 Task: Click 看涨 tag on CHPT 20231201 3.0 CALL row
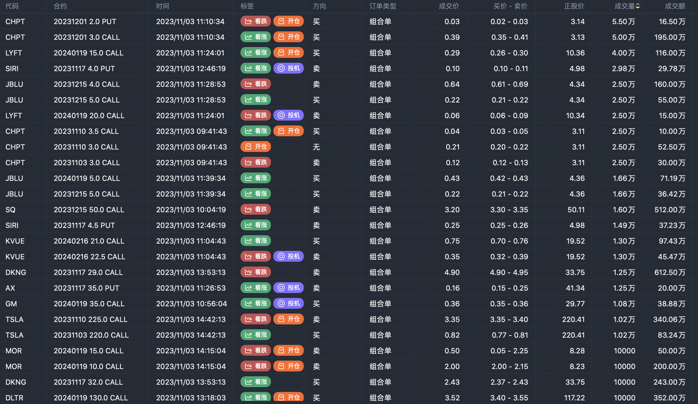[256, 37]
